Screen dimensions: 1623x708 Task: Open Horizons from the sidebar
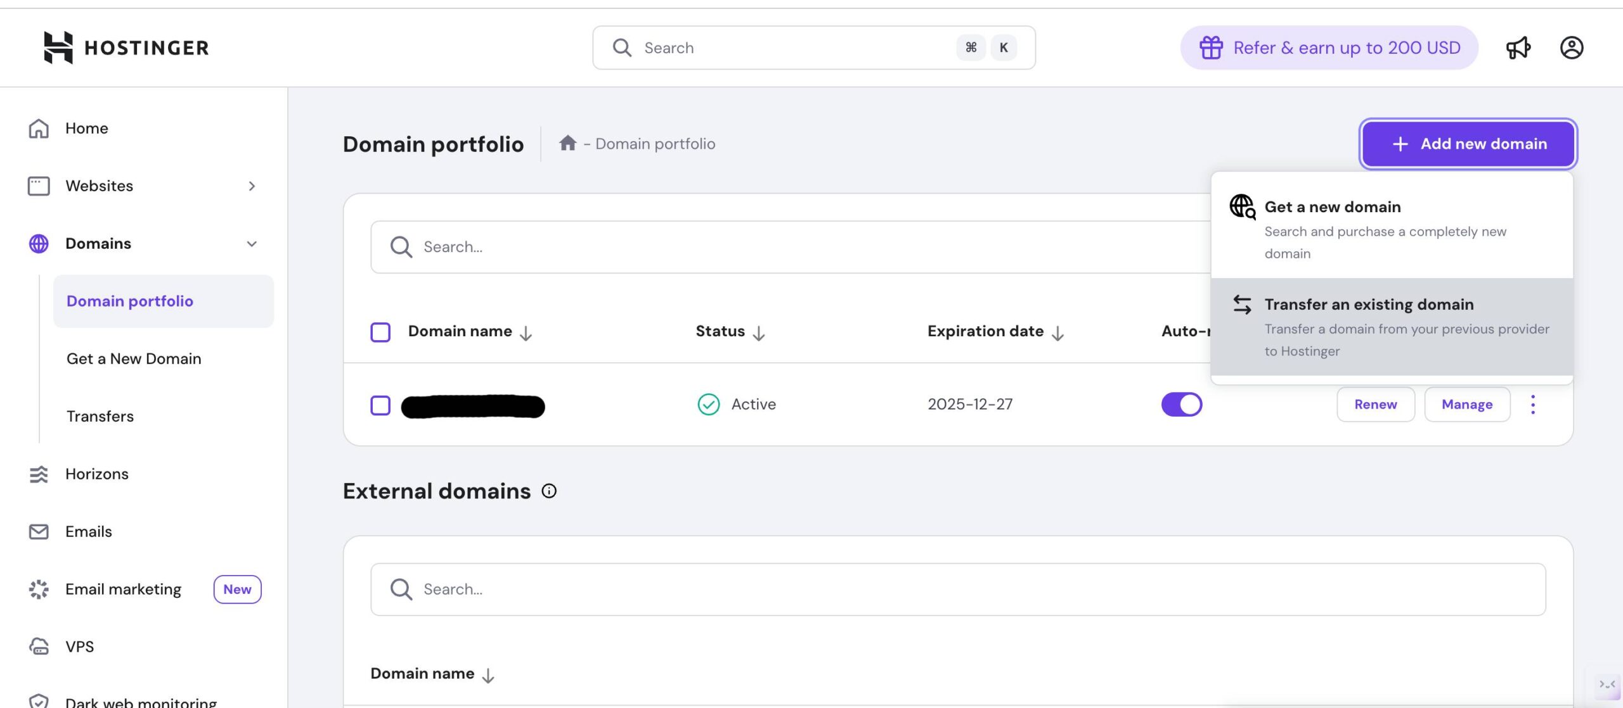click(x=96, y=474)
